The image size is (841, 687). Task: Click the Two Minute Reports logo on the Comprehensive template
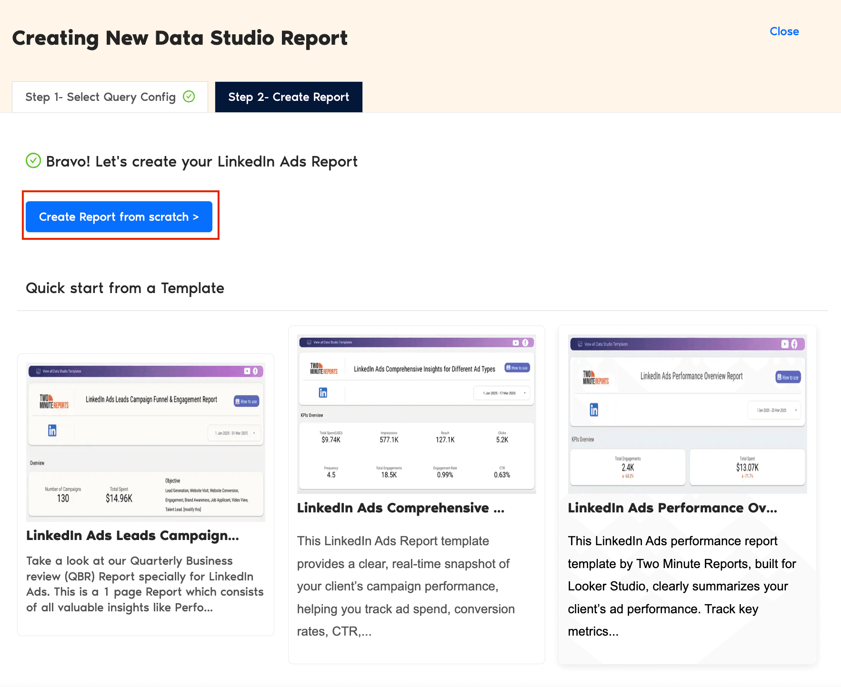[324, 368]
